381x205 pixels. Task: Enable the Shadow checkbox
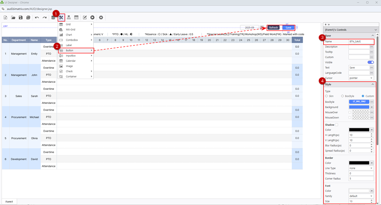point(337,124)
